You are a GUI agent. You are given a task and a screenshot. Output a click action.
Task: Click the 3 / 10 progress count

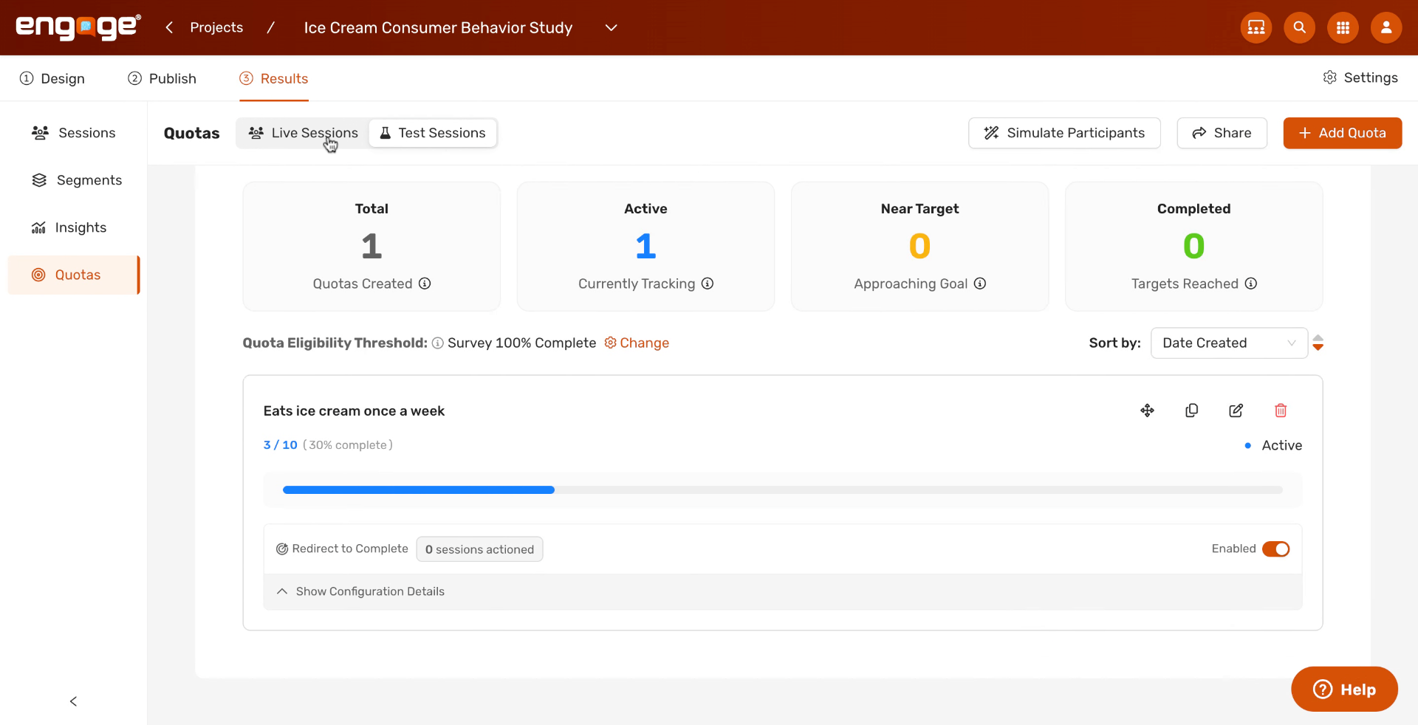[281, 445]
